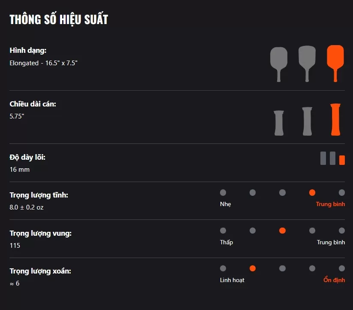Click the shortest gray handle icon

(x=279, y=123)
